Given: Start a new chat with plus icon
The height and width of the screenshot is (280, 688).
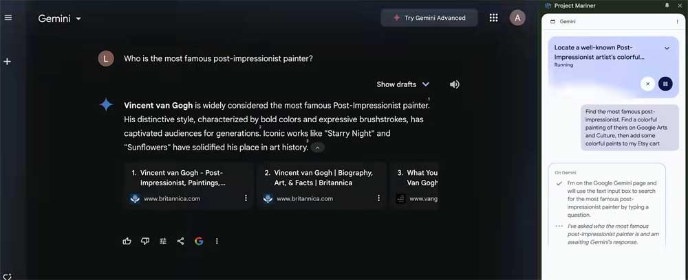Looking at the screenshot, I should point(8,62).
